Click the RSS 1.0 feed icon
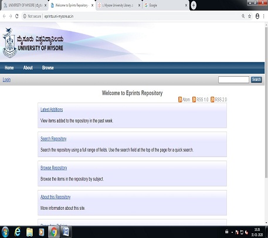 (194, 100)
